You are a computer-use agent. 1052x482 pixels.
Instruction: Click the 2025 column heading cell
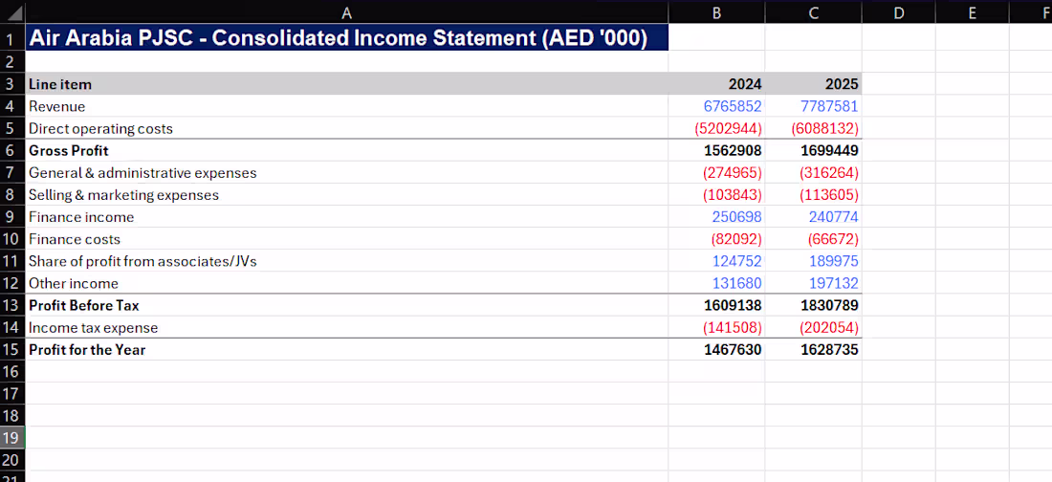pos(813,84)
